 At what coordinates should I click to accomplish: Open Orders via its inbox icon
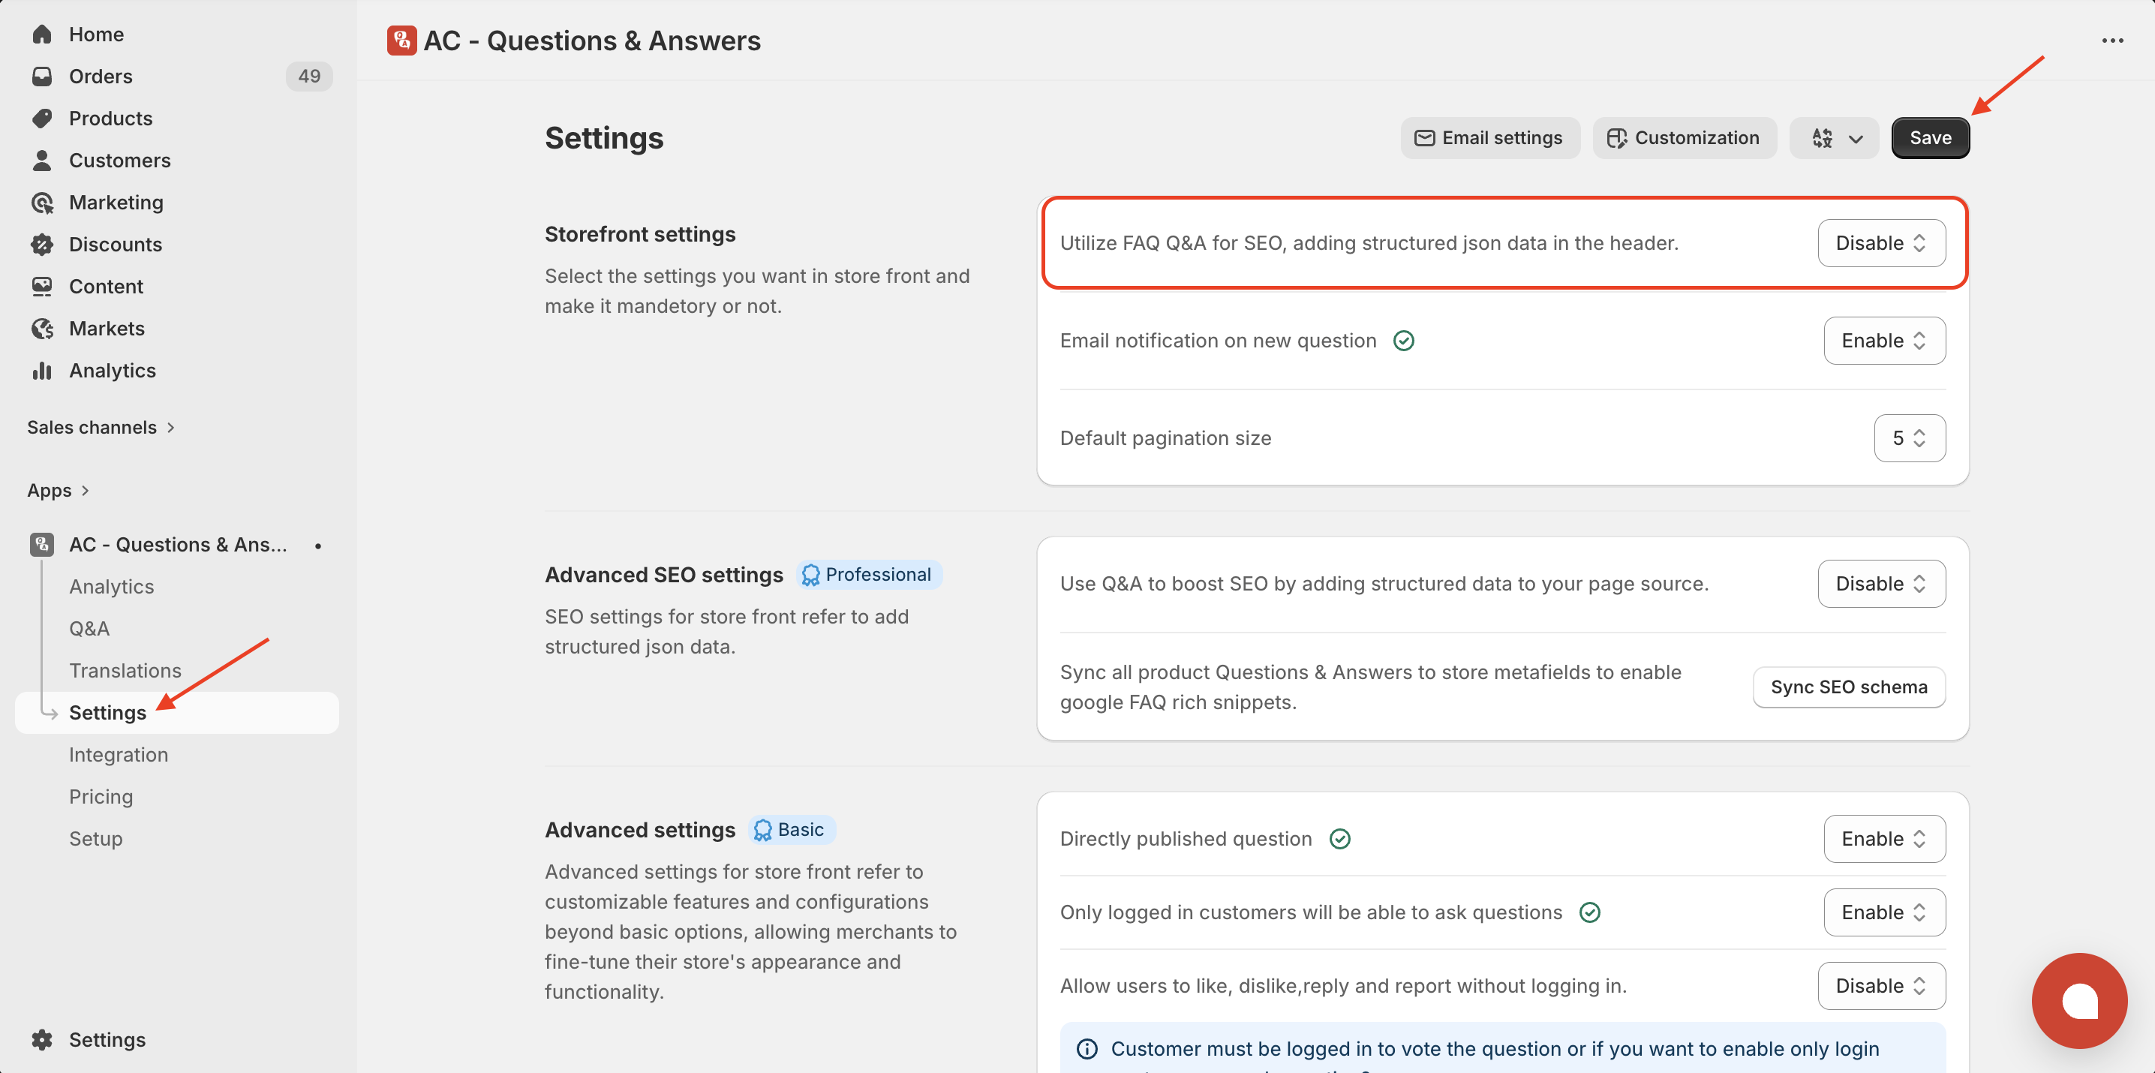[x=42, y=76]
